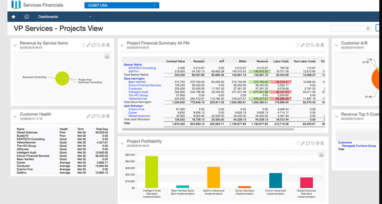Click the Services Financials logo
The width and height of the screenshot is (382, 204).
click(16, 5)
